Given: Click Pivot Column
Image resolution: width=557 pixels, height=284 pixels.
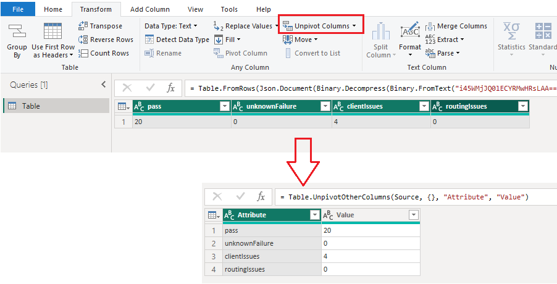Looking at the screenshot, I should 240,53.
